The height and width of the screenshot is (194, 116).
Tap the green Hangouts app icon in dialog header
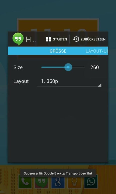(x=18, y=39)
